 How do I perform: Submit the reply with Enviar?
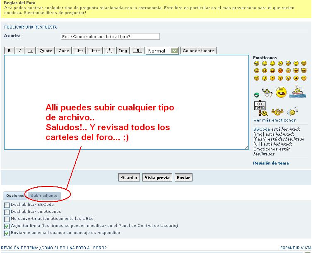point(183,177)
